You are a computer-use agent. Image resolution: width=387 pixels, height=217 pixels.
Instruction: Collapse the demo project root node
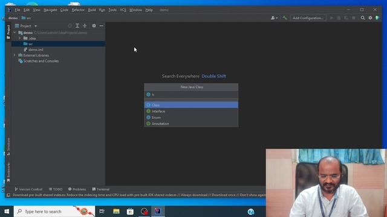click(15, 33)
